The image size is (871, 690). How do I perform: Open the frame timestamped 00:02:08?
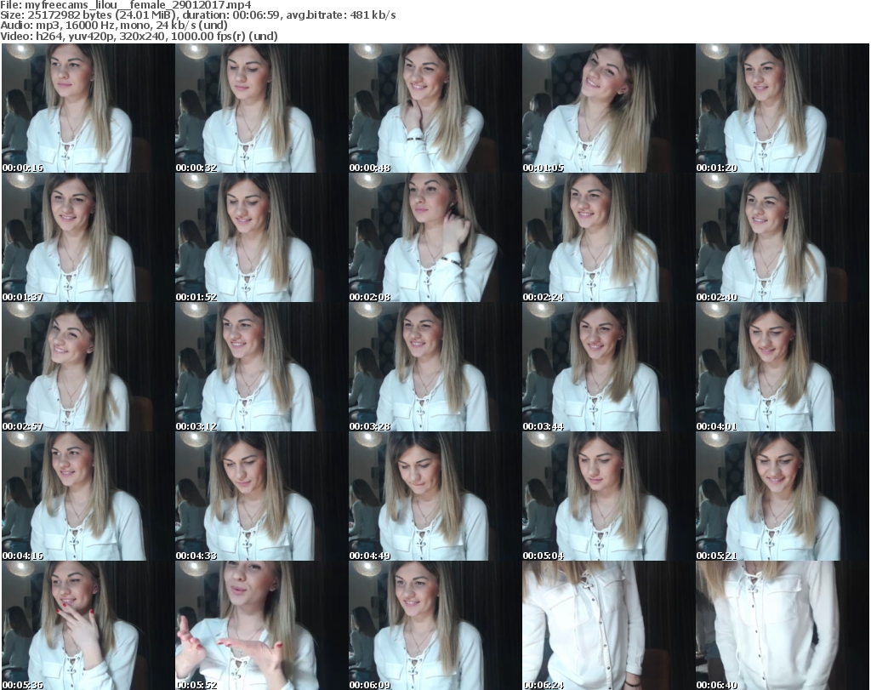point(435,237)
